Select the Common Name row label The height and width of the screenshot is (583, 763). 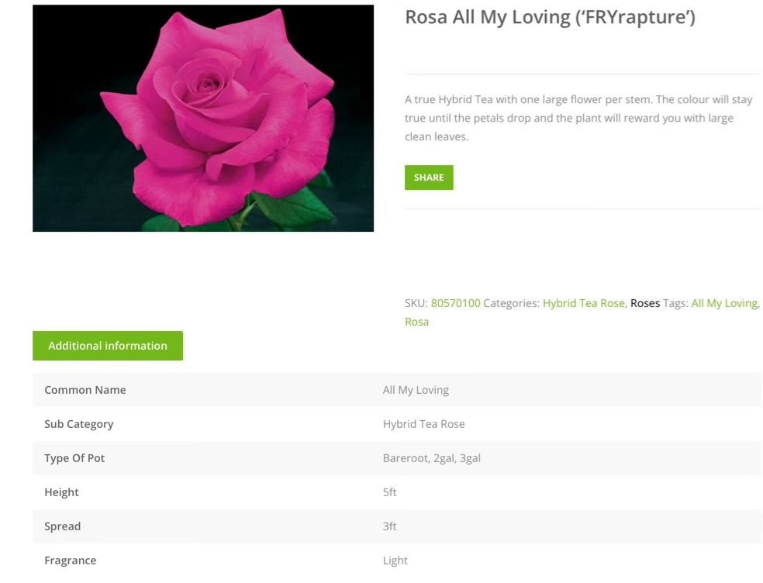(85, 390)
